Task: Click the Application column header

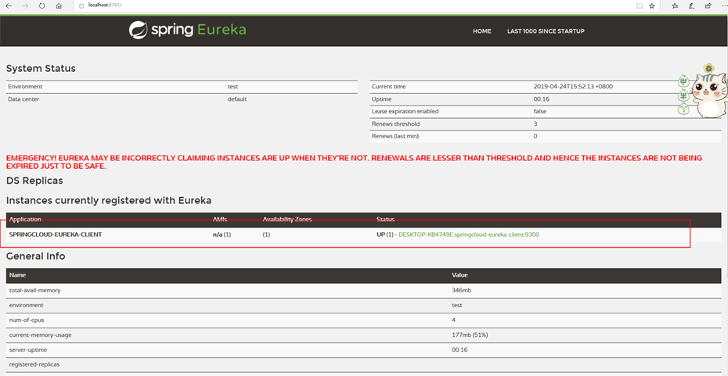Action: pyautogui.click(x=25, y=220)
